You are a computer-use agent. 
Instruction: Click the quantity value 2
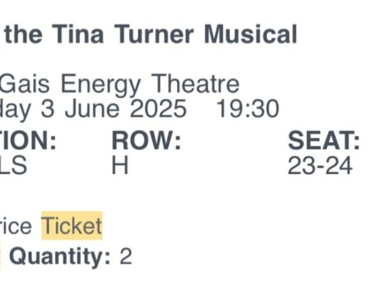tap(126, 256)
